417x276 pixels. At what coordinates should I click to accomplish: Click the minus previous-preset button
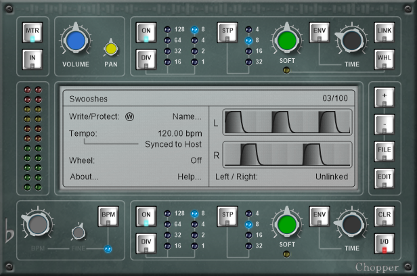(x=384, y=124)
